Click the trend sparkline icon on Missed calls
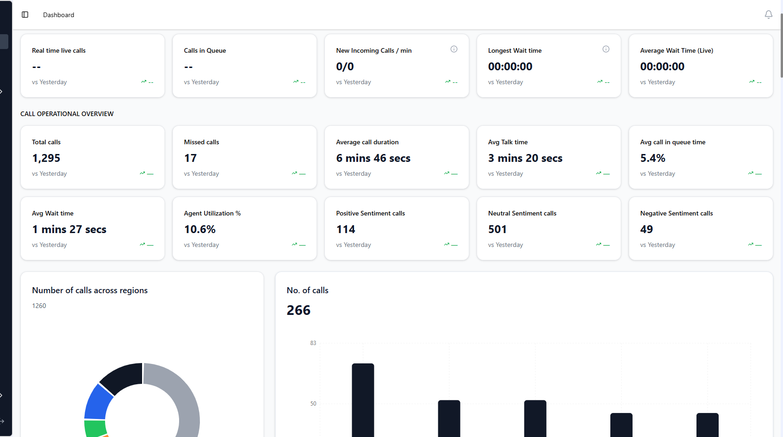783x437 pixels. (295, 173)
